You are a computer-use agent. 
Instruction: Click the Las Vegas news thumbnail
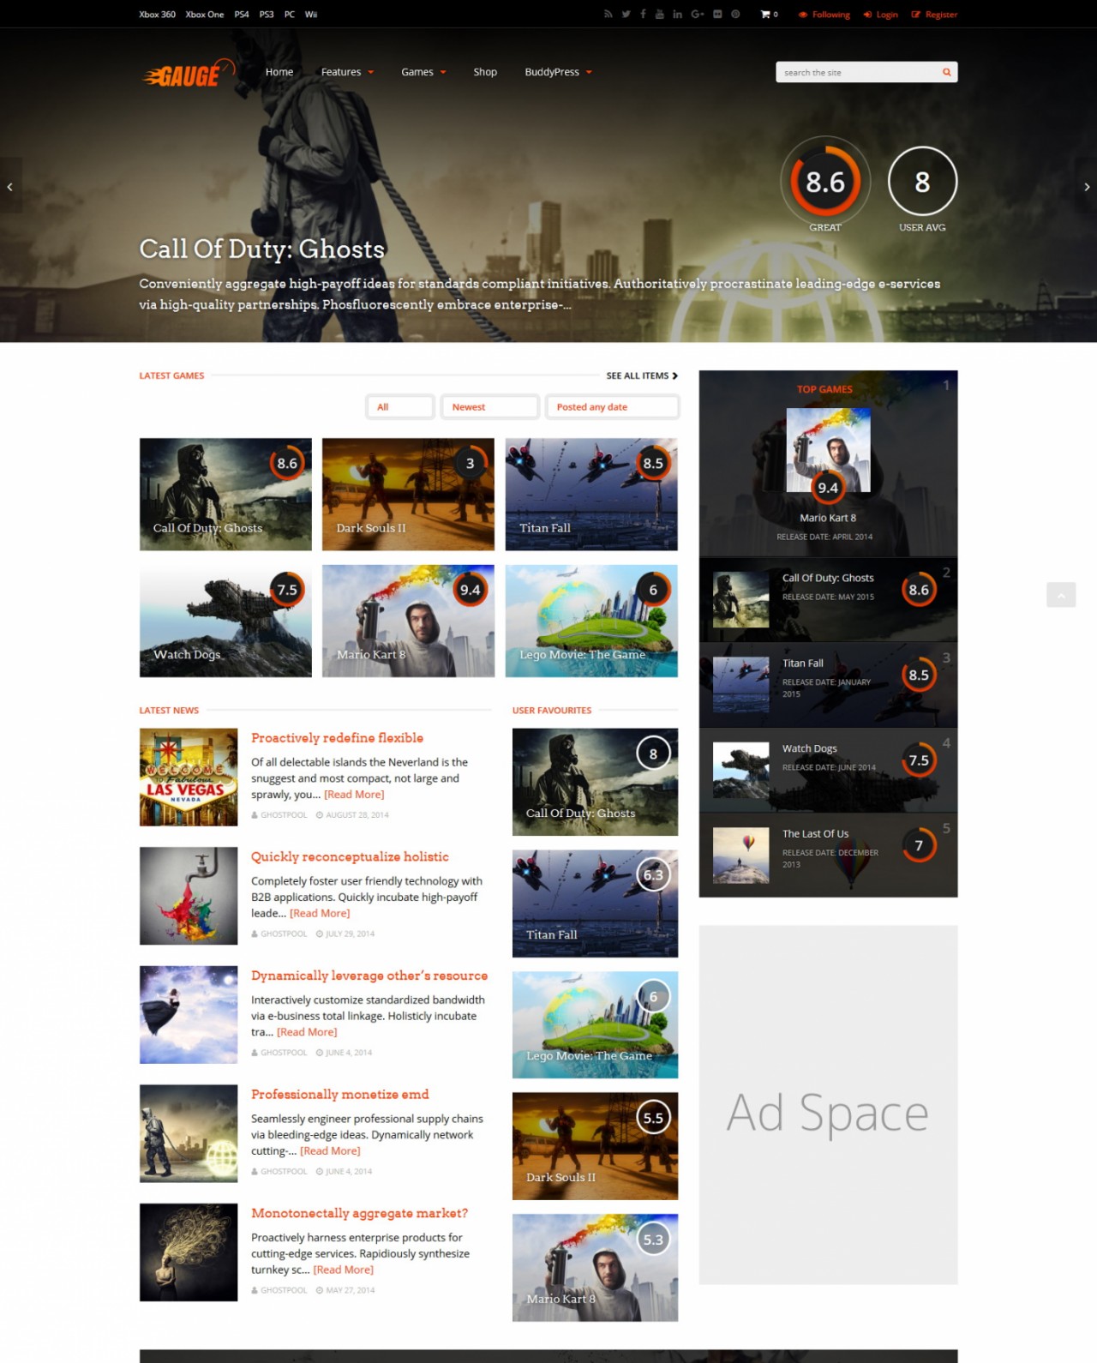pos(189,778)
